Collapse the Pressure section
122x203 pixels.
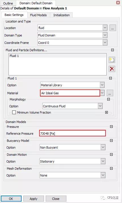(112, 126)
